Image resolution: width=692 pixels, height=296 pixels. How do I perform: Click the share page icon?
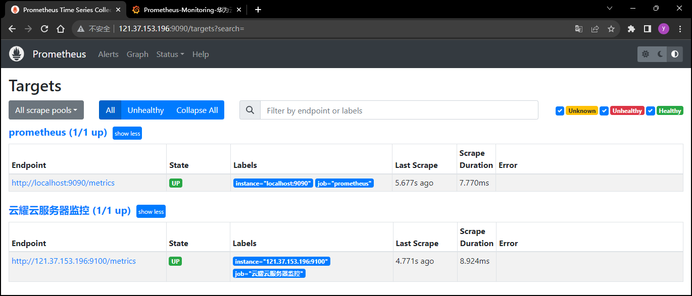coord(595,29)
